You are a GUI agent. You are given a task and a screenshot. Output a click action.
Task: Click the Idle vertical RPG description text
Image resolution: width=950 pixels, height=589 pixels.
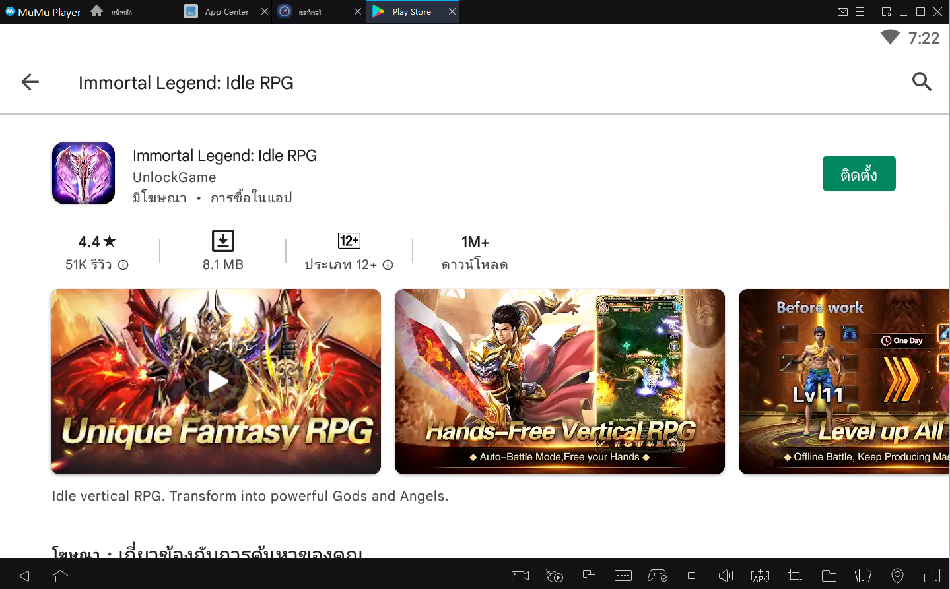pyautogui.click(x=250, y=496)
